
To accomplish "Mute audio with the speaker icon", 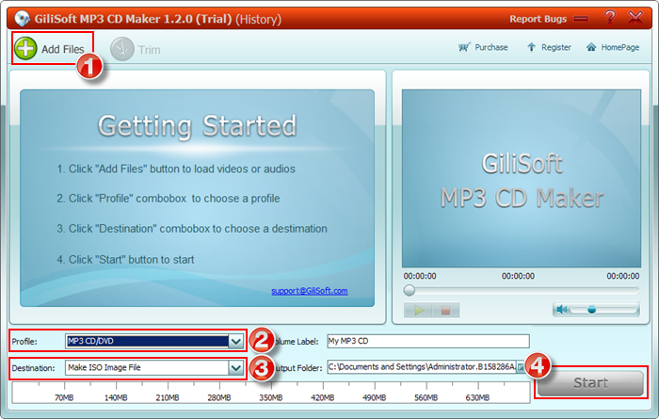I will click(562, 308).
